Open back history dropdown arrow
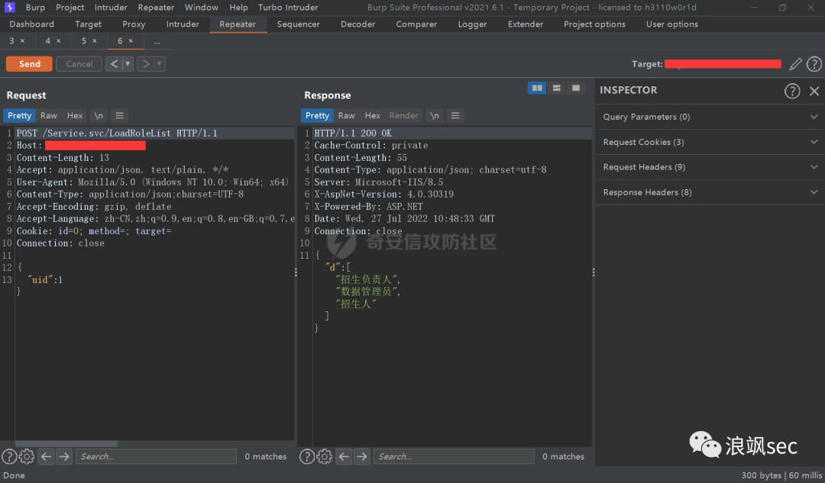Image resolution: width=825 pixels, height=483 pixels. pyautogui.click(x=128, y=63)
